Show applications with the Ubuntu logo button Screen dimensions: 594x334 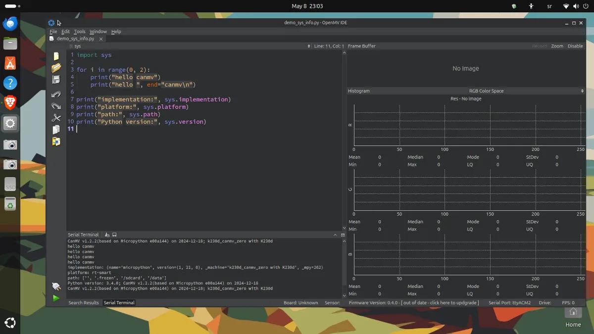[10, 324]
